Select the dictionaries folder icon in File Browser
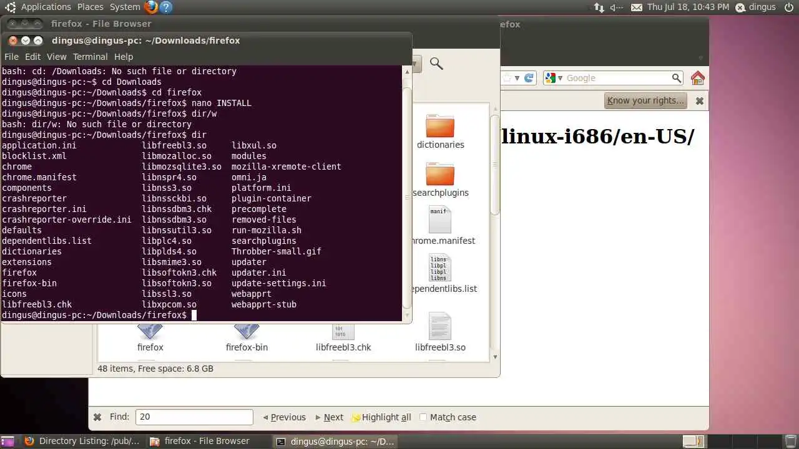The width and height of the screenshot is (799, 449). click(440, 125)
